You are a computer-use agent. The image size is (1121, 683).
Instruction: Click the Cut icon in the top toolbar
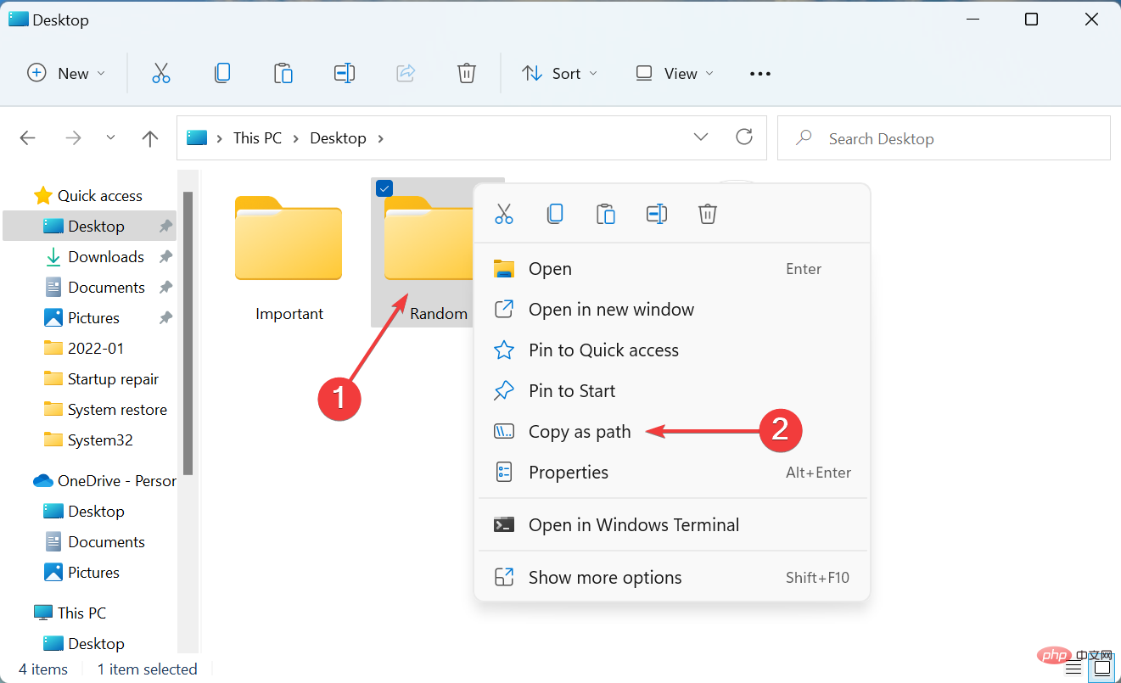click(161, 73)
